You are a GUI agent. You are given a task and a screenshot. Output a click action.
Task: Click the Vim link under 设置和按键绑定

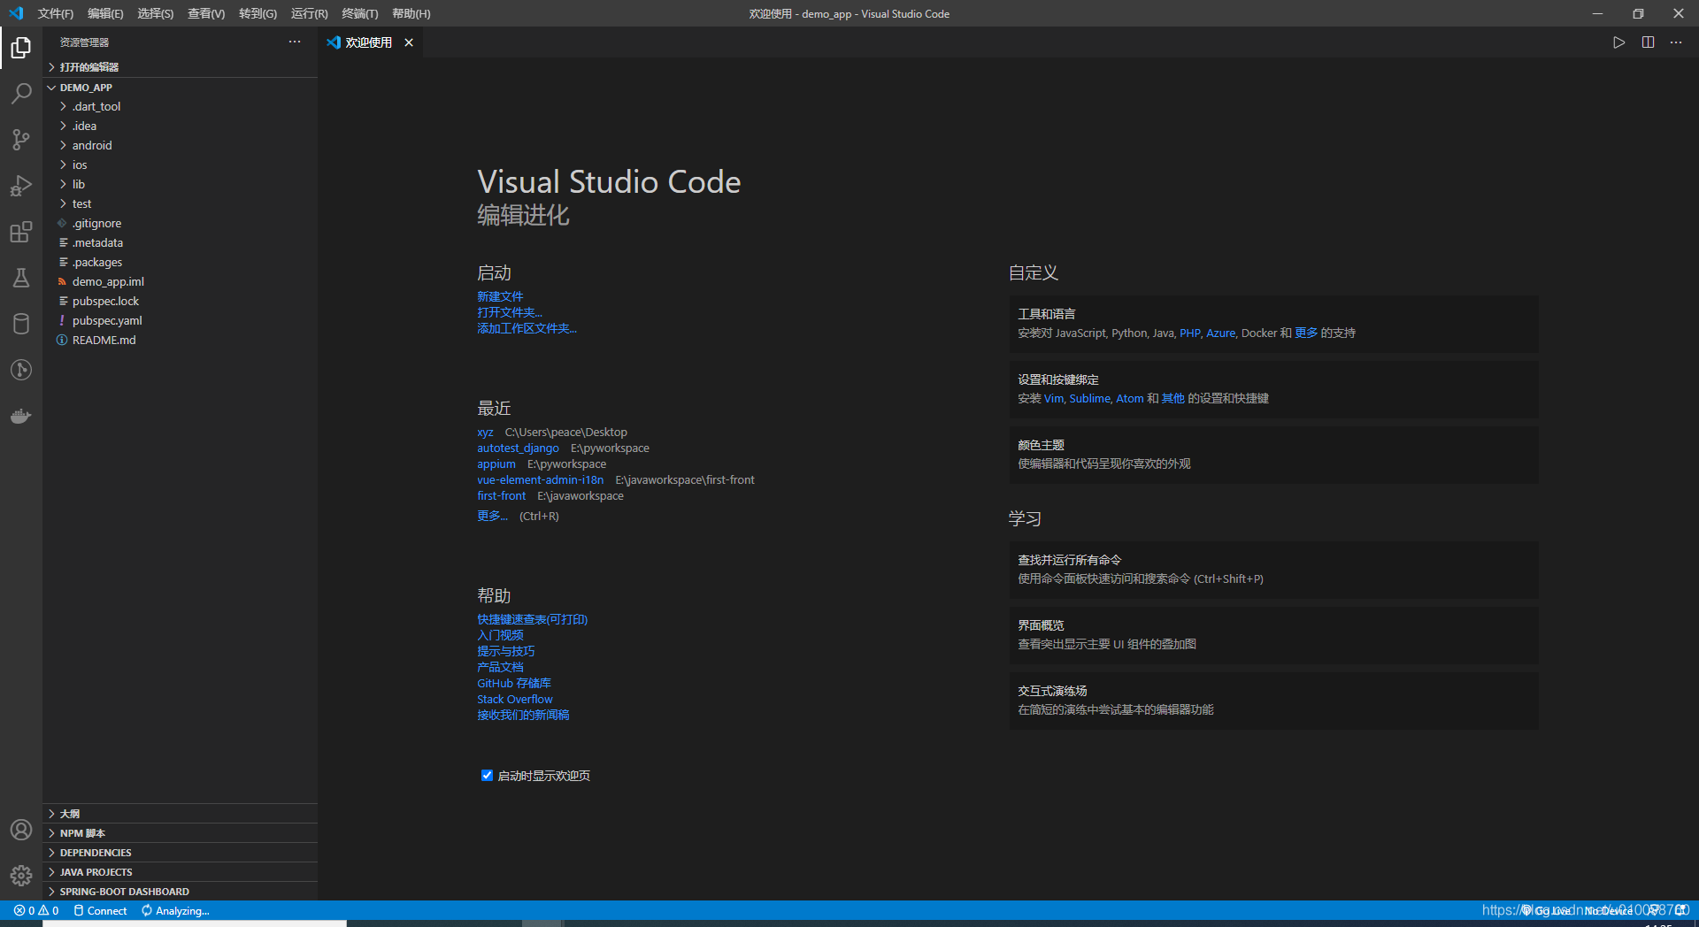pos(1053,399)
